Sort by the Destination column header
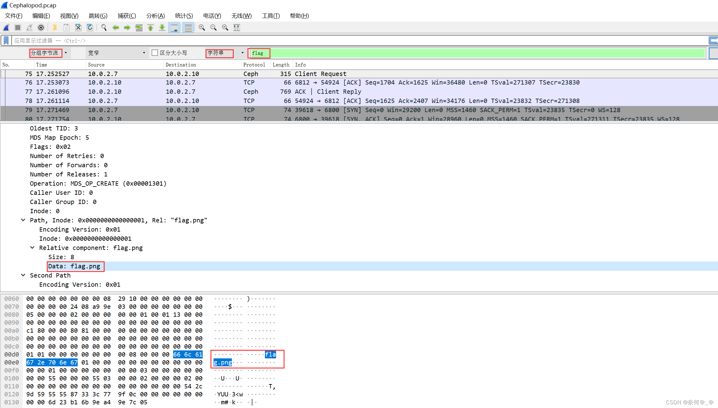 (203, 65)
